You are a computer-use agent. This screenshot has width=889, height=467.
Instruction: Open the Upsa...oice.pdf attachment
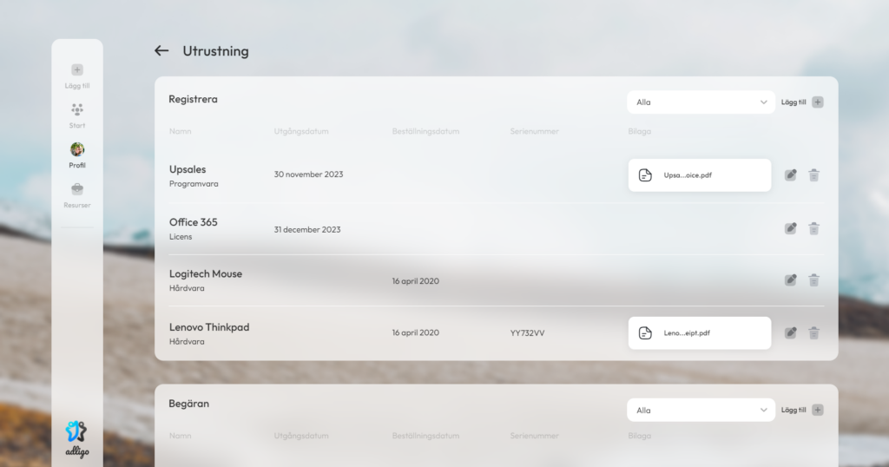click(x=699, y=175)
